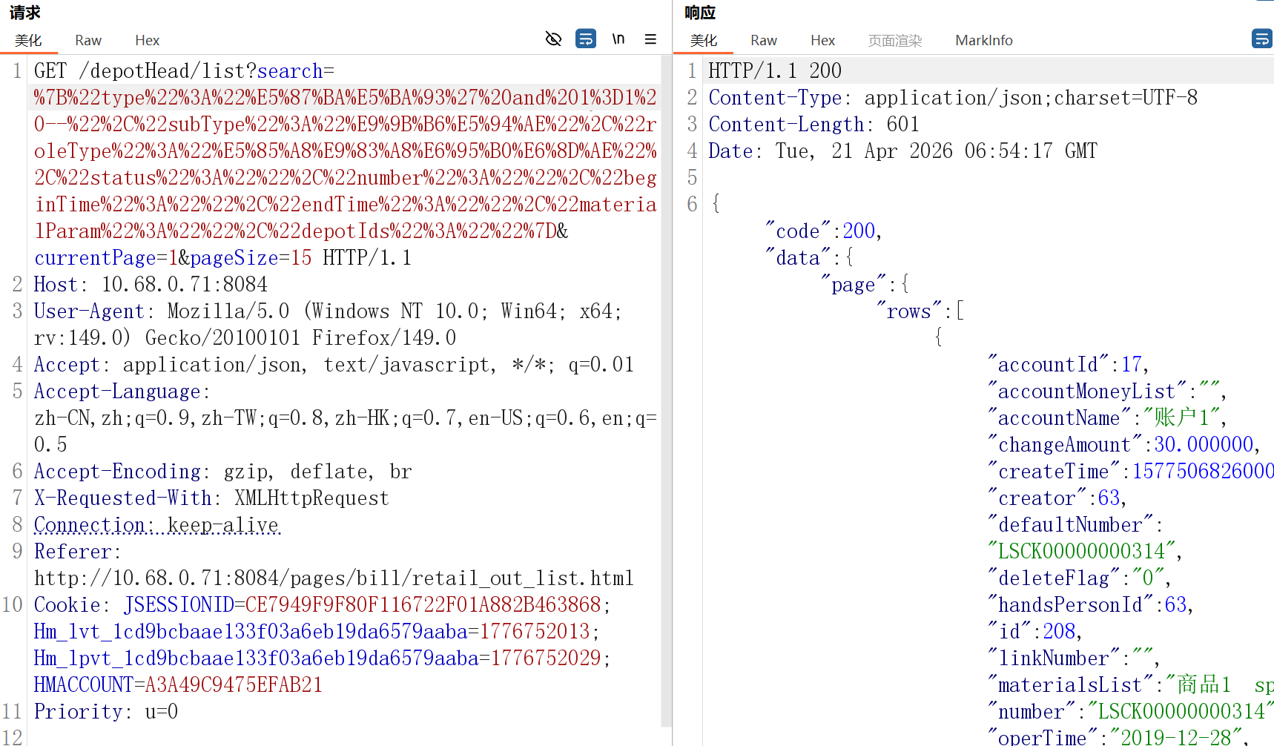Screen dimensions: 1274x746
Task: Click the Content-Length: 601 header
Action: 814,125
